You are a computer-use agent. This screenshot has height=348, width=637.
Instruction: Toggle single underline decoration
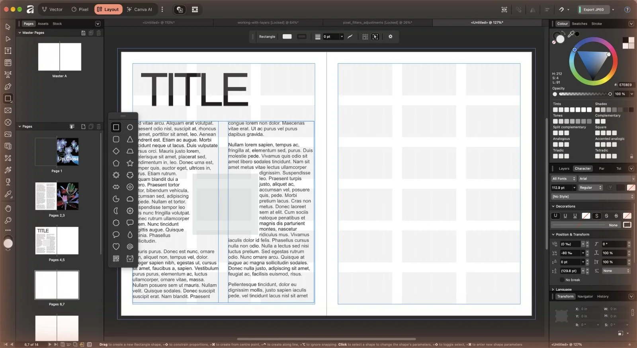[x=565, y=216]
